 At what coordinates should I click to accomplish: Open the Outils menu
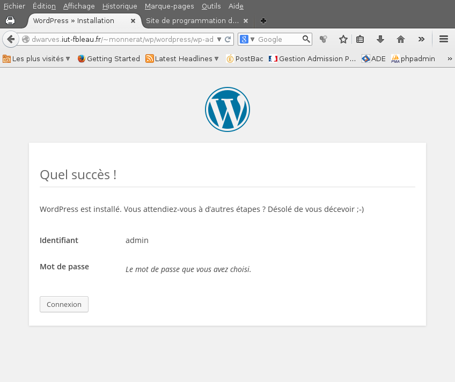211,6
